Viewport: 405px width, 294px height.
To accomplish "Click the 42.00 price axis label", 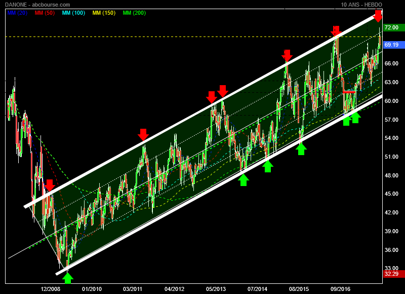I will 391,212.
